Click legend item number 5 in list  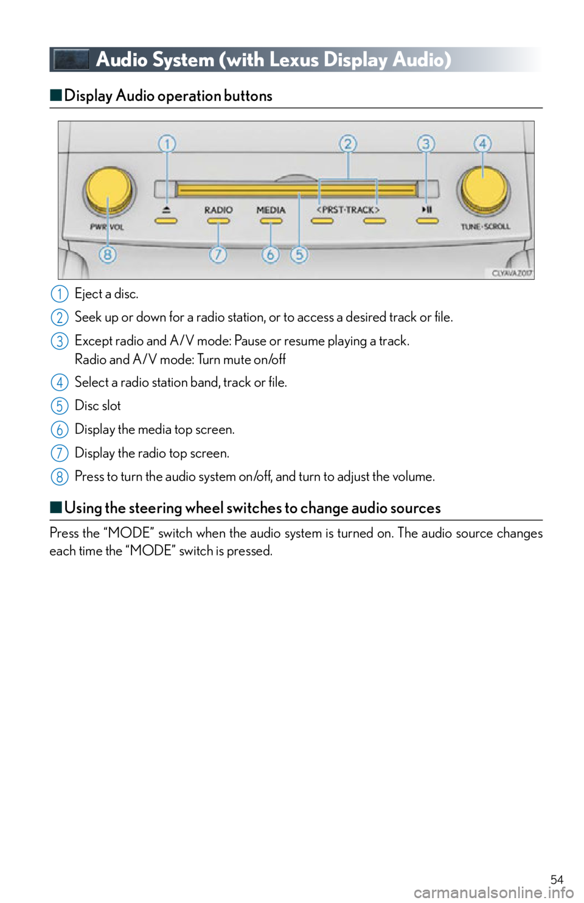60,406
